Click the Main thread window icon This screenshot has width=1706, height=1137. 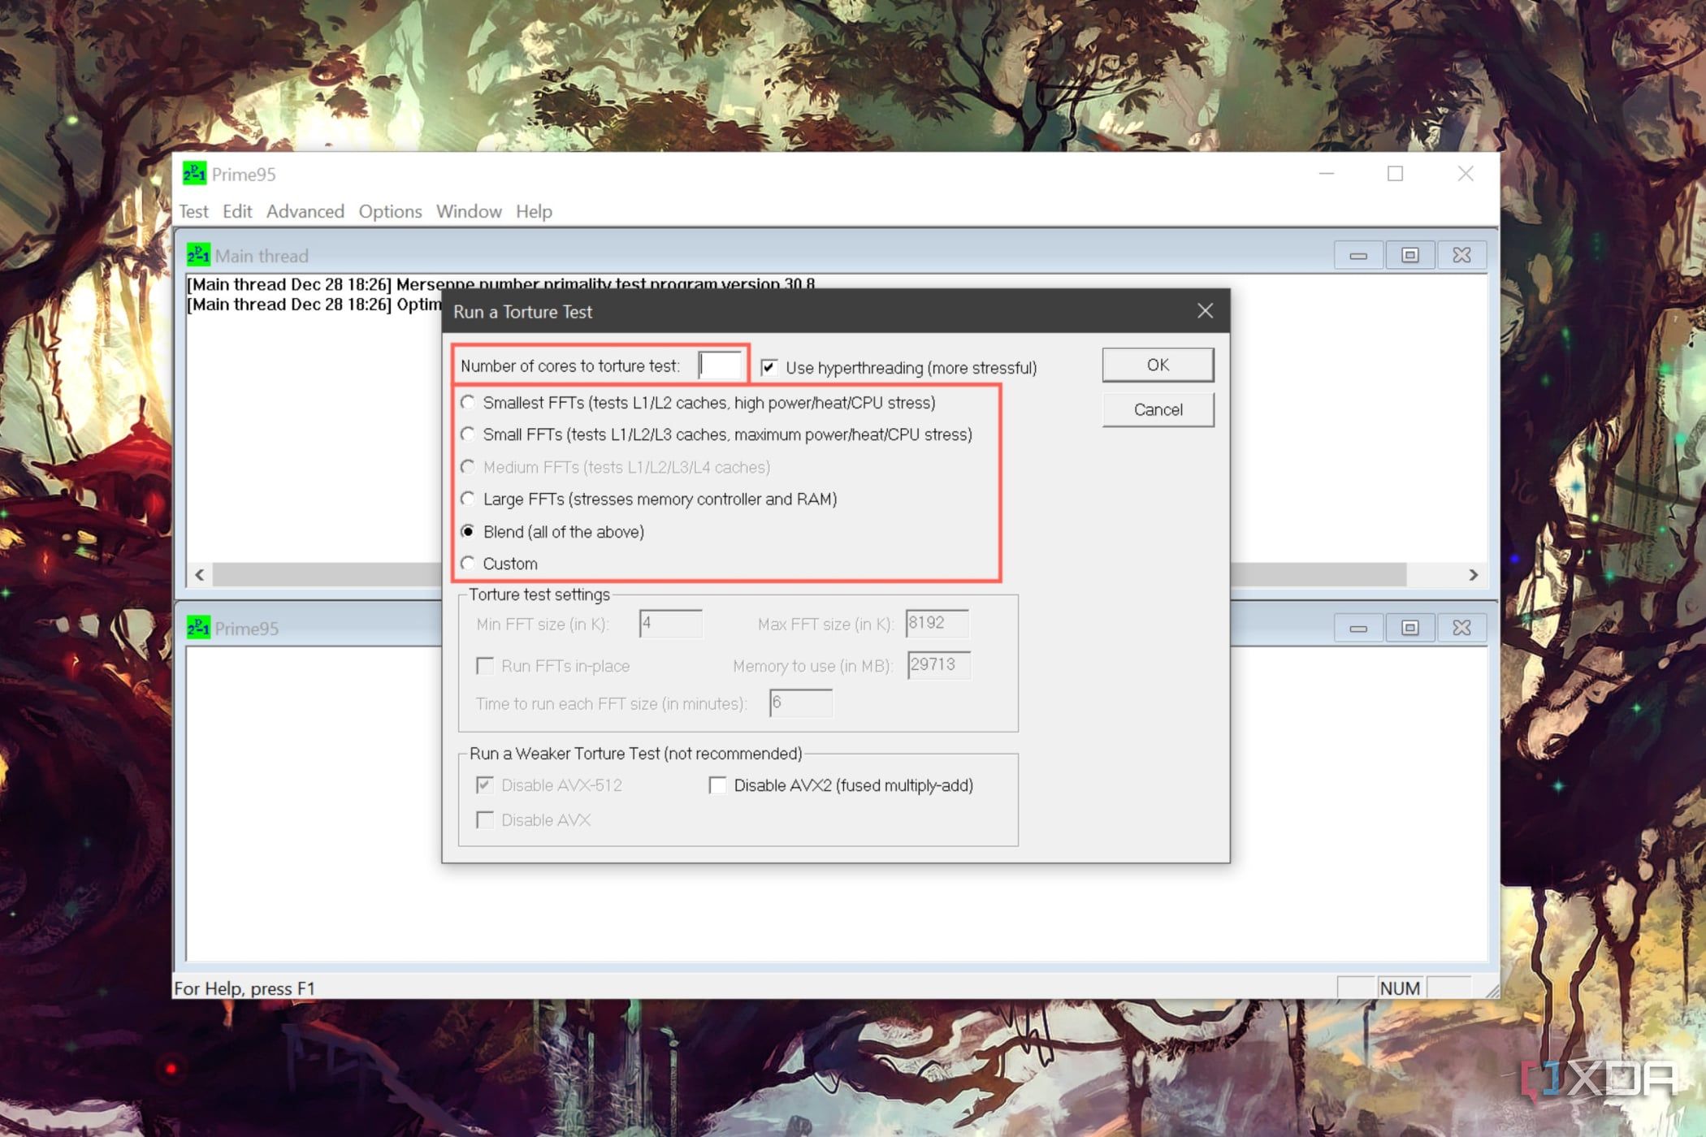tap(197, 255)
